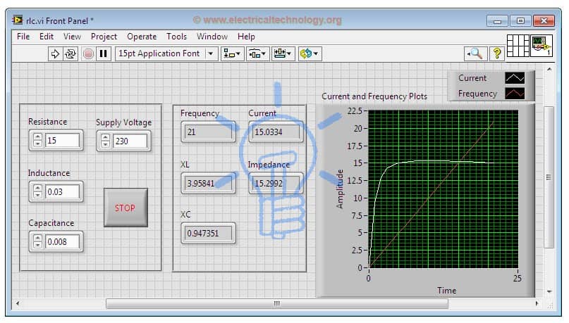Viewport: 569px width, 323px height.
Task: Click the vertical scrollbar thumb
Action: pyautogui.click(x=549, y=177)
